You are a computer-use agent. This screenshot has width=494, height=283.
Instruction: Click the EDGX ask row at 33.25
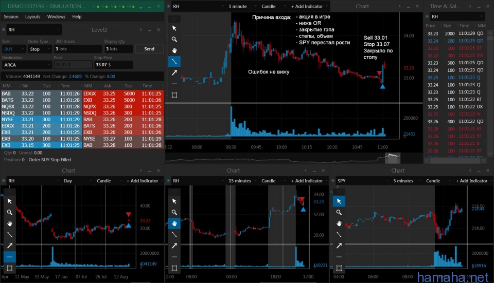point(123,93)
